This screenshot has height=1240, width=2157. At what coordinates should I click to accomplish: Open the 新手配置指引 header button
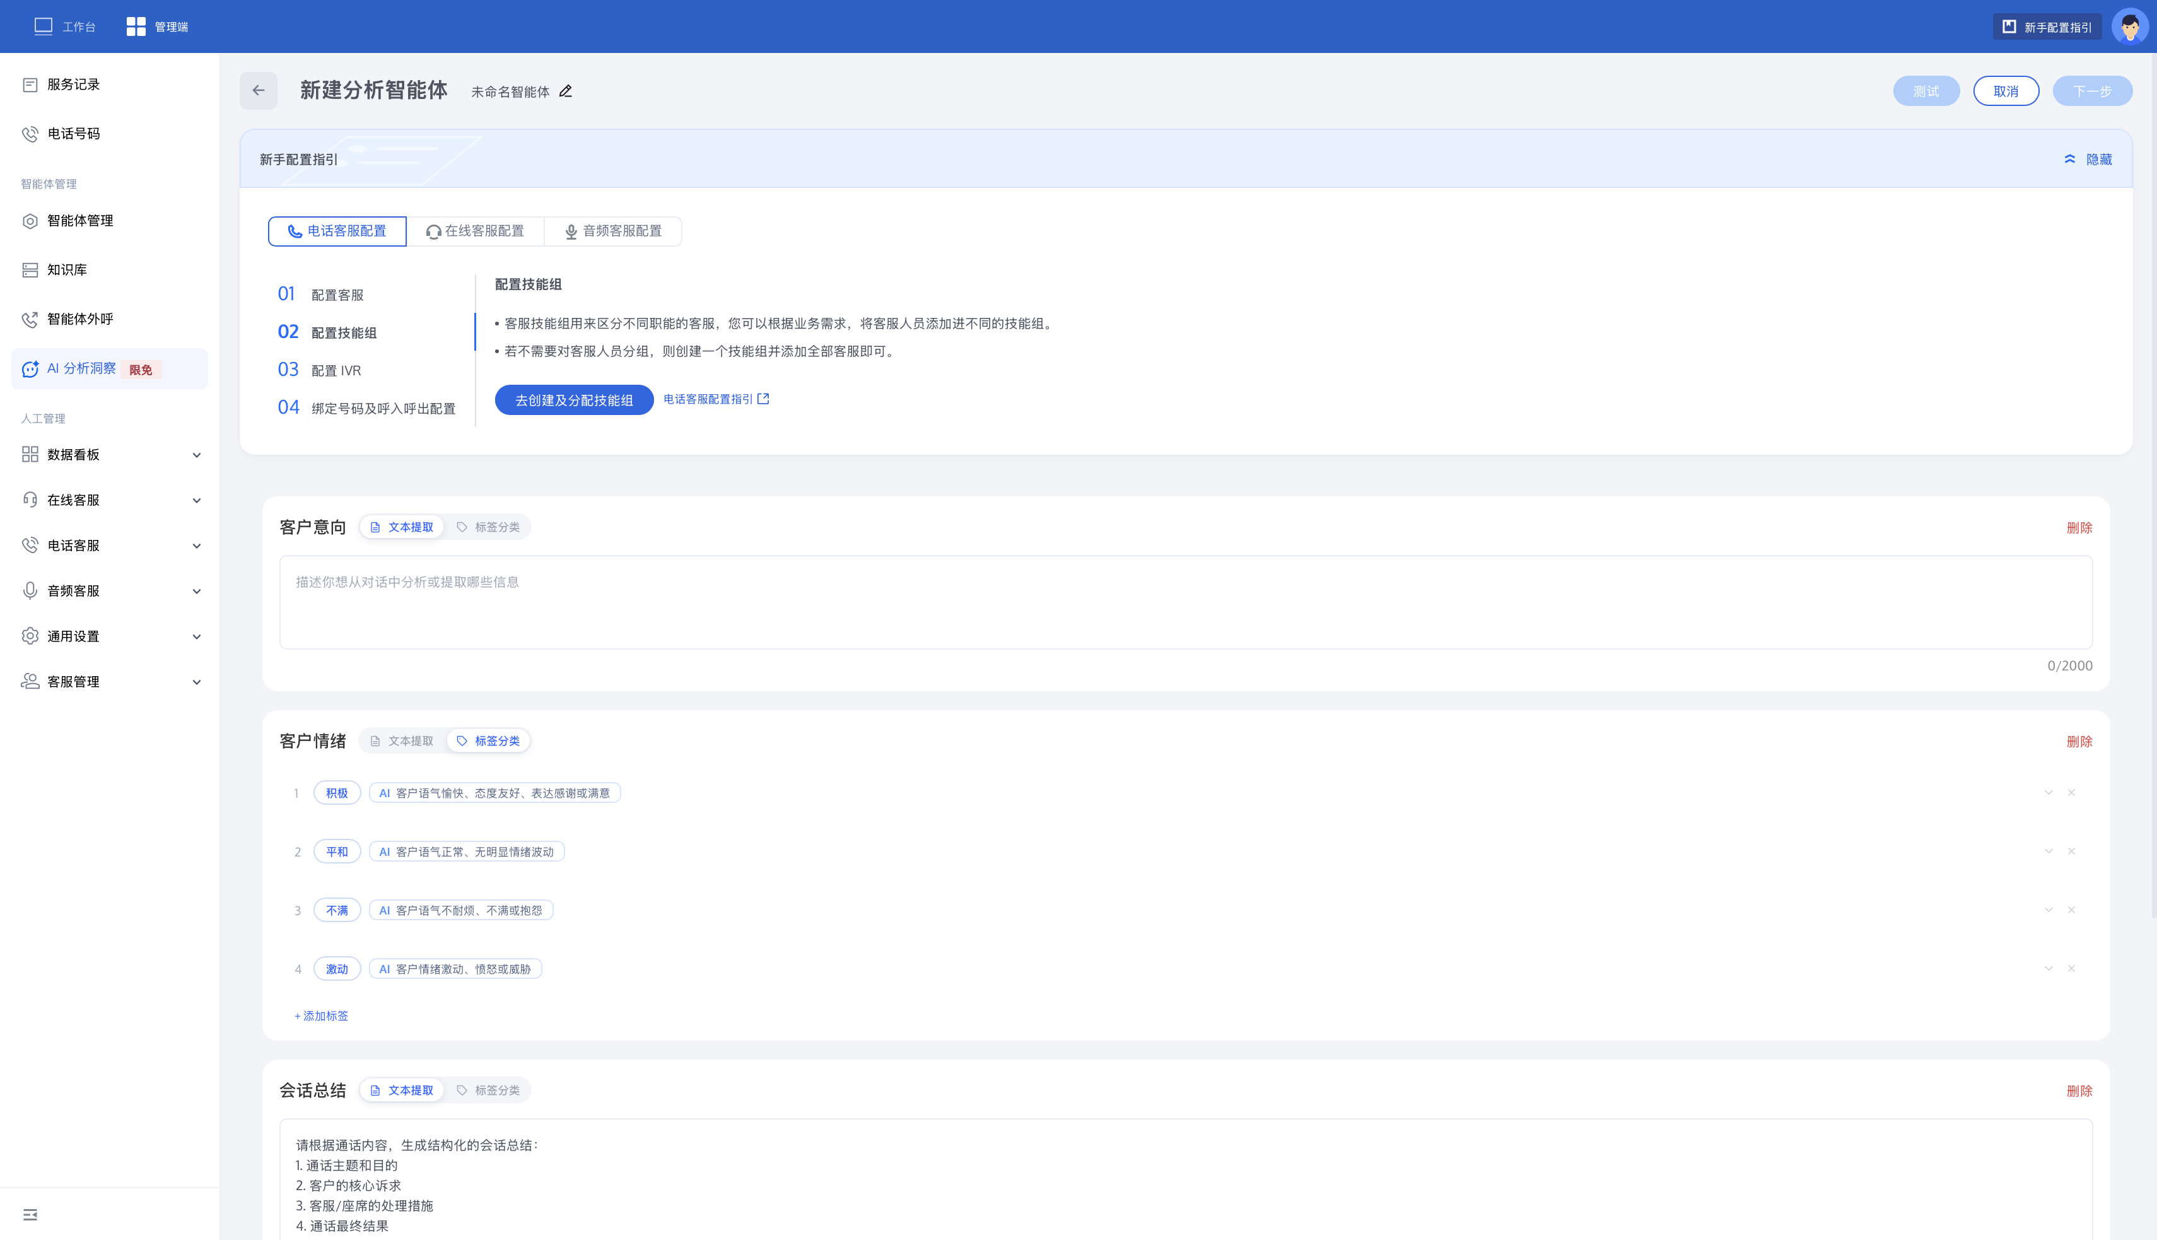2047,27
